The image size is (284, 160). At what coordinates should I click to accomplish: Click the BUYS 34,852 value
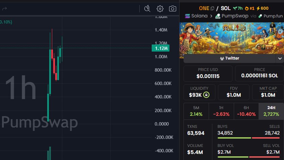[225, 133]
